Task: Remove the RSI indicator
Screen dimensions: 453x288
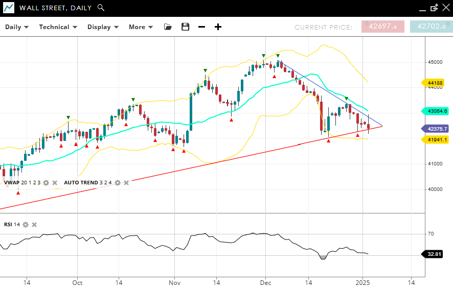Action: click(34, 224)
